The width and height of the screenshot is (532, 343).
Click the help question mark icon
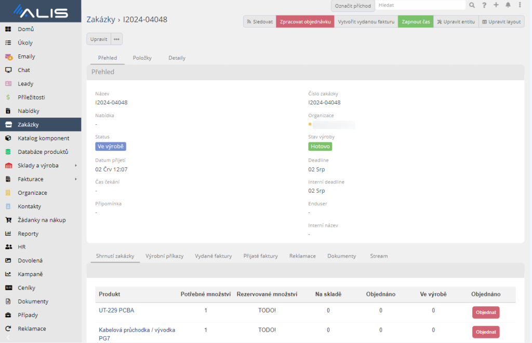484,5
